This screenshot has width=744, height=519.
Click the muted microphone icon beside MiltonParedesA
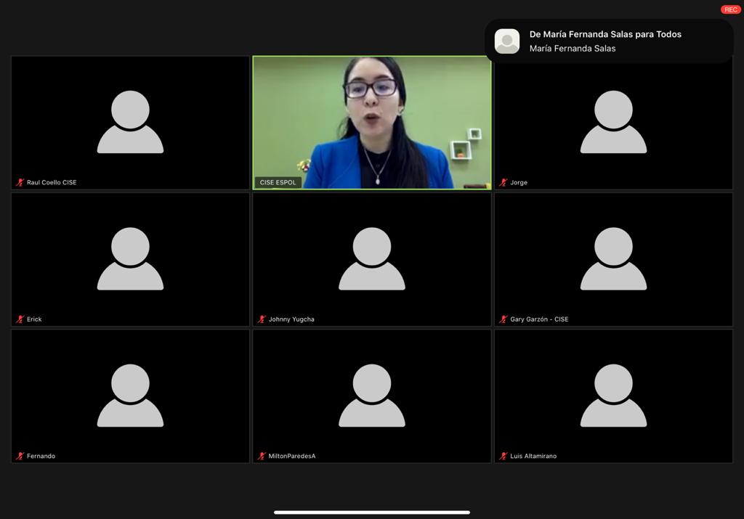tap(262, 456)
